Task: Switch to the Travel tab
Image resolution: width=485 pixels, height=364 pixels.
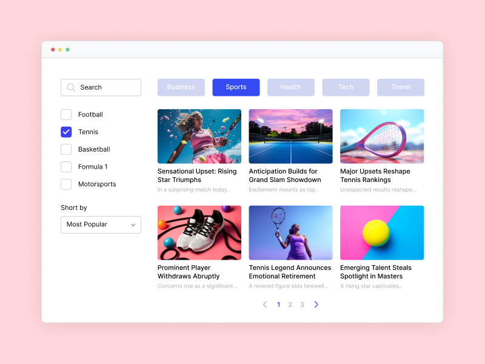Action: click(401, 87)
